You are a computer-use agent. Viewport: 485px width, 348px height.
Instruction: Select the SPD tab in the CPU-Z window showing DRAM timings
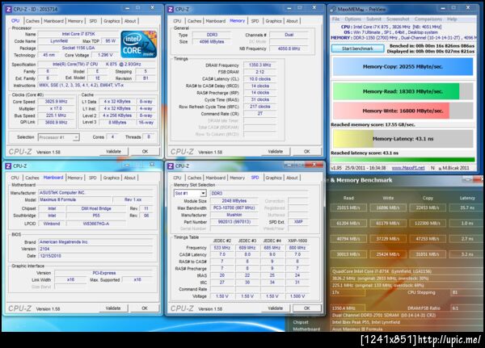click(x=255, y=21)
